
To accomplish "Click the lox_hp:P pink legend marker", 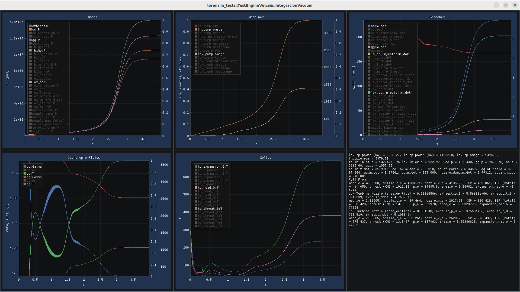I will (31, 82).
